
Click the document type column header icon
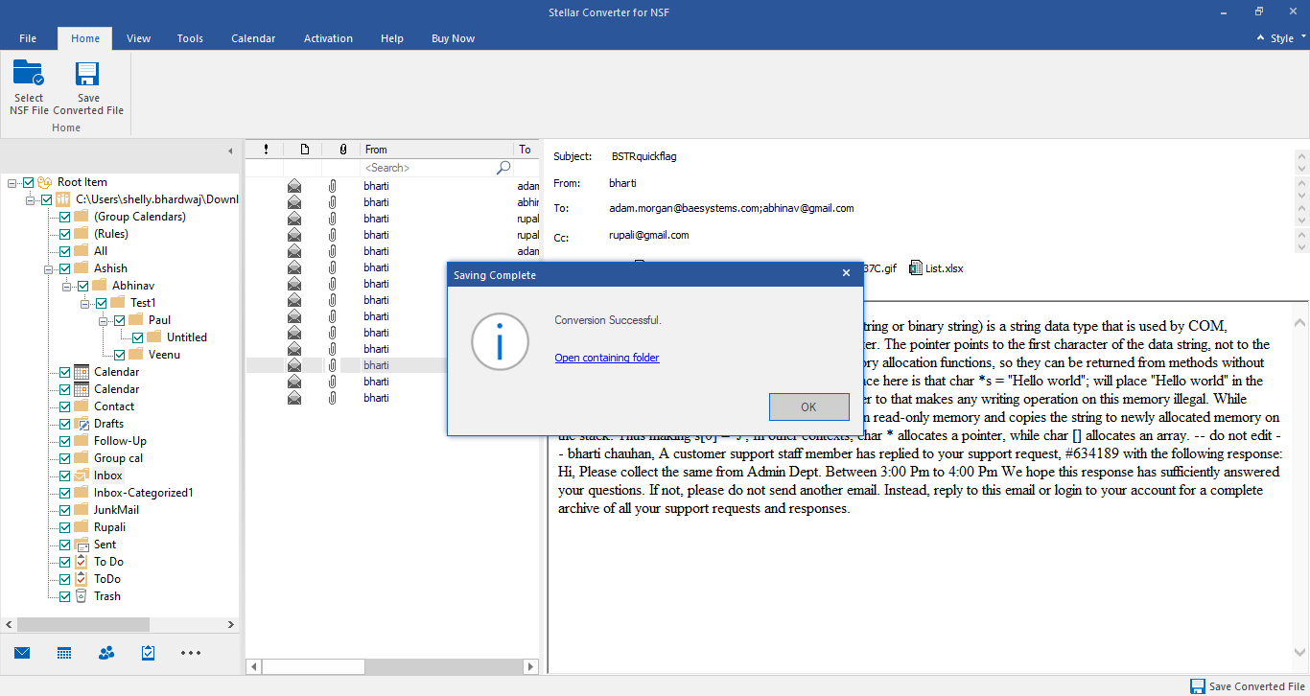coord(305,150)
